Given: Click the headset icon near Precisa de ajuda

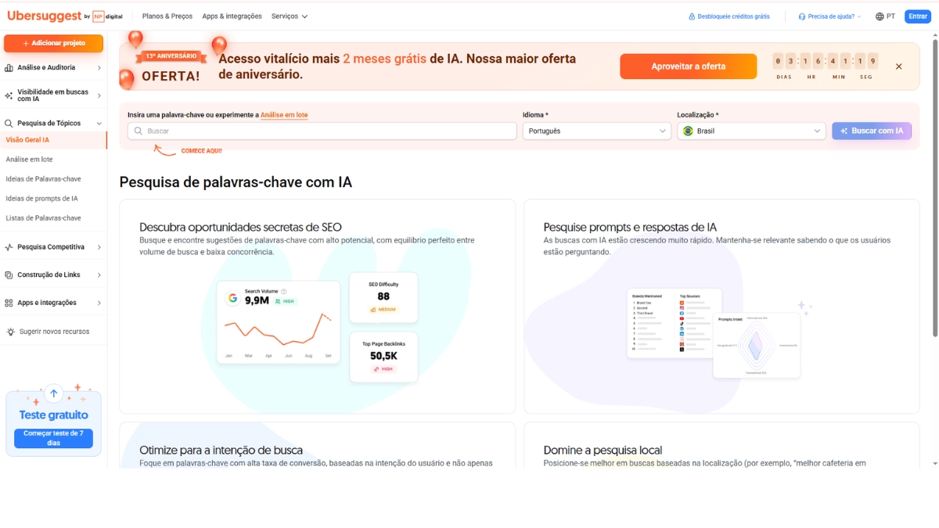Looking at the screenshot, I should tap(802, 16).
